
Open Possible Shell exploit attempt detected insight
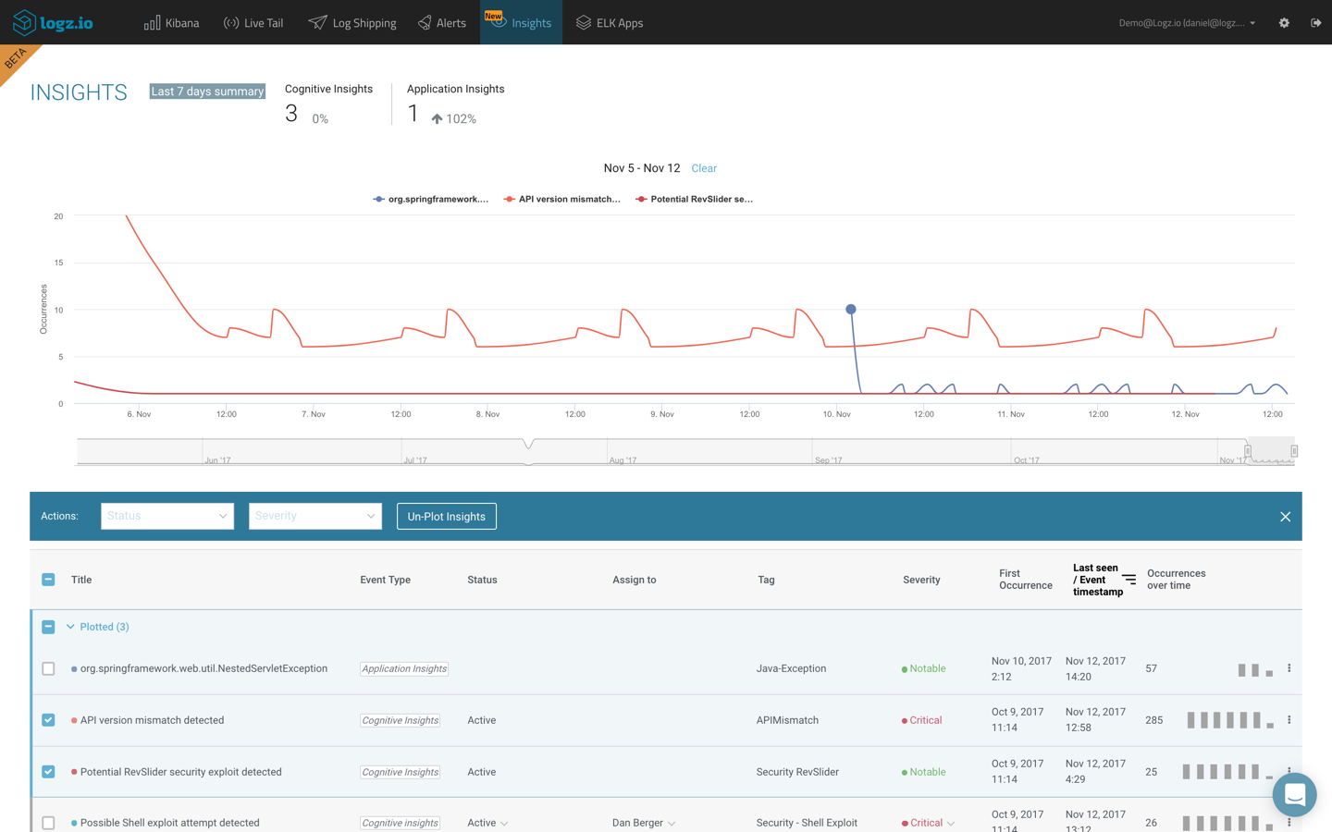point(169,823)
